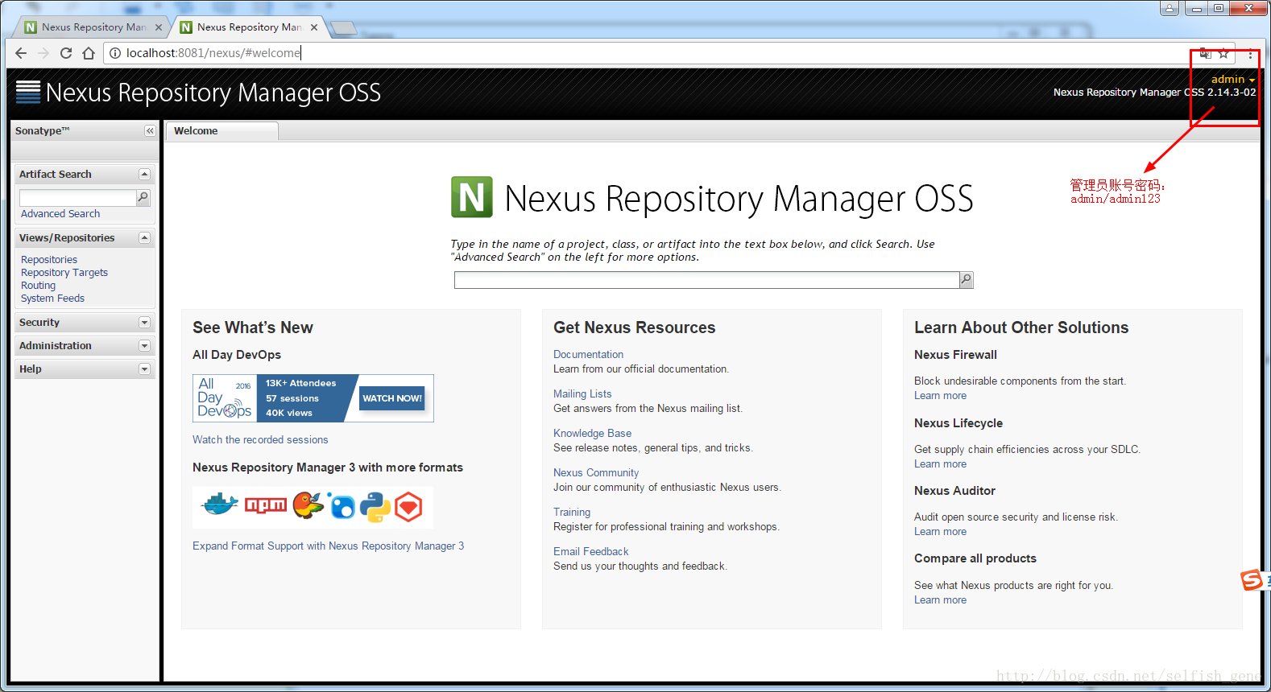The width and height of the screenshot is (1271, 692).
Task: Click Learn more under Nexus Firewall
Action: 940,396
